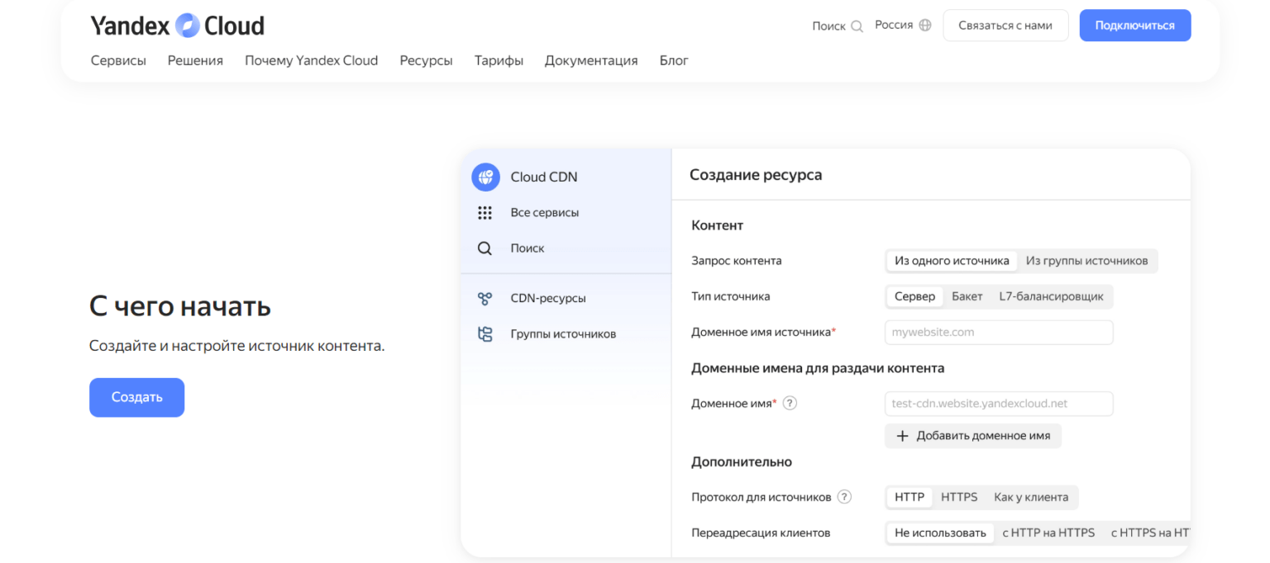Click the Поиск magnifier in the console sidebar
The width and height of the screenshot is (1270, 563).
(485, 248)
